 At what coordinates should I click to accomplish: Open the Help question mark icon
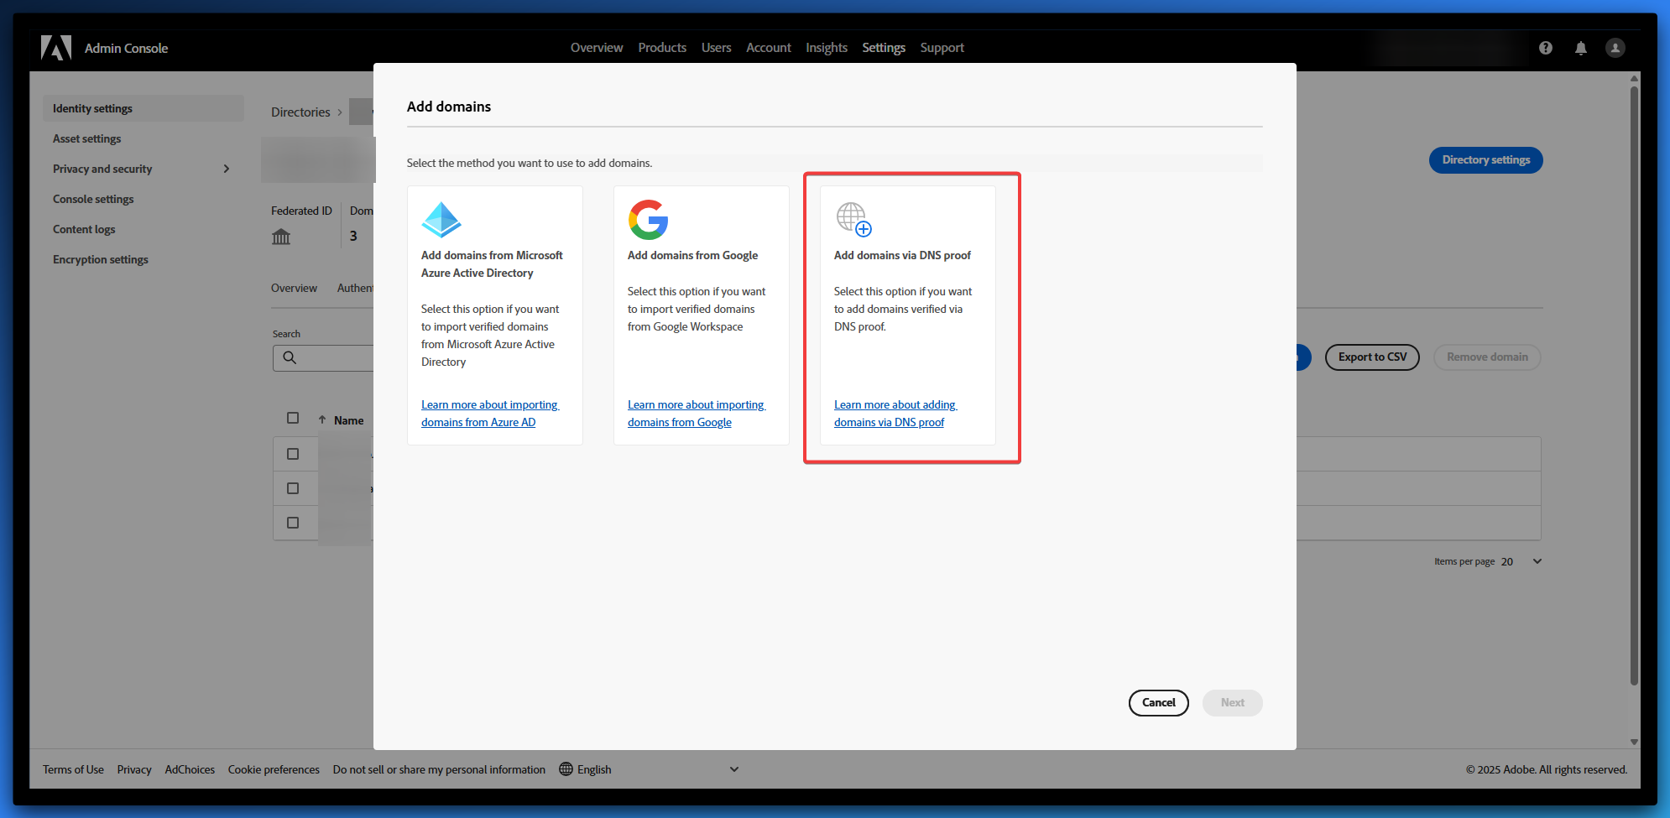click(x=1546, y=48)
